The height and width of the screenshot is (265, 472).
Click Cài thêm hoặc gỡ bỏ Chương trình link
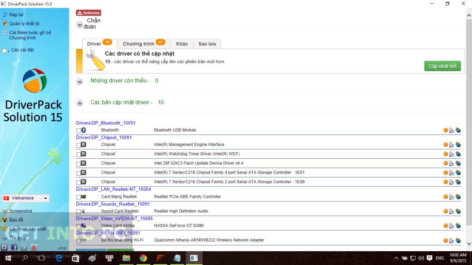(x=30, y=35)
